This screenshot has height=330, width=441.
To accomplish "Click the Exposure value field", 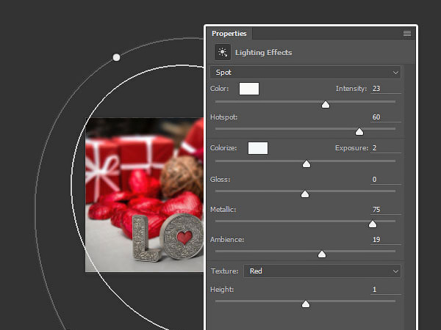I will coord(386,148).
